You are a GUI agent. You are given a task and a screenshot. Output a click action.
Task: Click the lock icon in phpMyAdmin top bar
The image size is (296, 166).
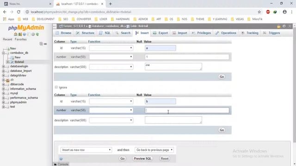(x=278, y=26)
